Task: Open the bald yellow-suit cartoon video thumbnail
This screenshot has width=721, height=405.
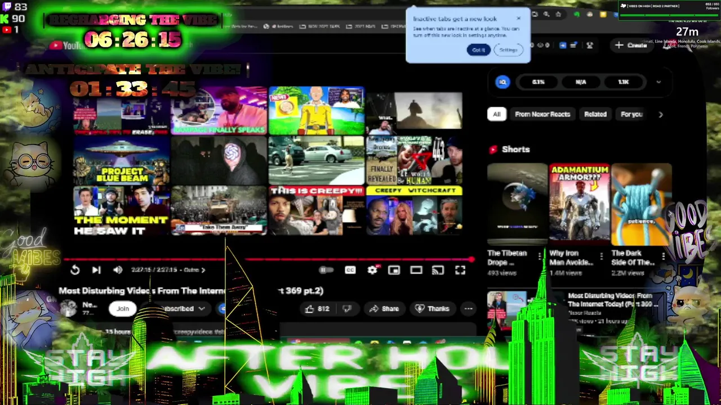Action: pyautogui.click(x=317, y=111)
